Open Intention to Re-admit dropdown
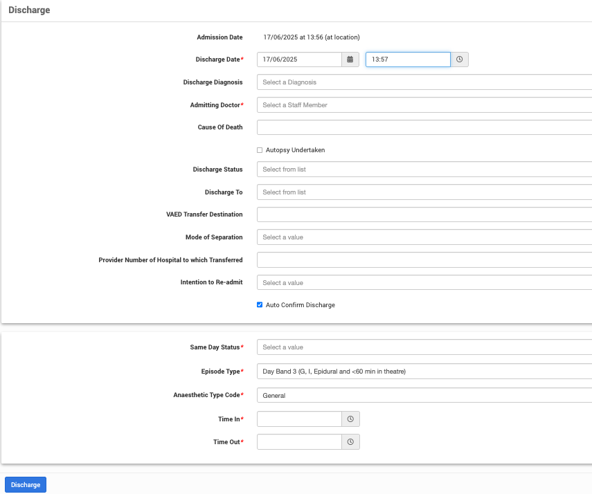This screenshot has height=494, width=592. (x=424, y=283)
